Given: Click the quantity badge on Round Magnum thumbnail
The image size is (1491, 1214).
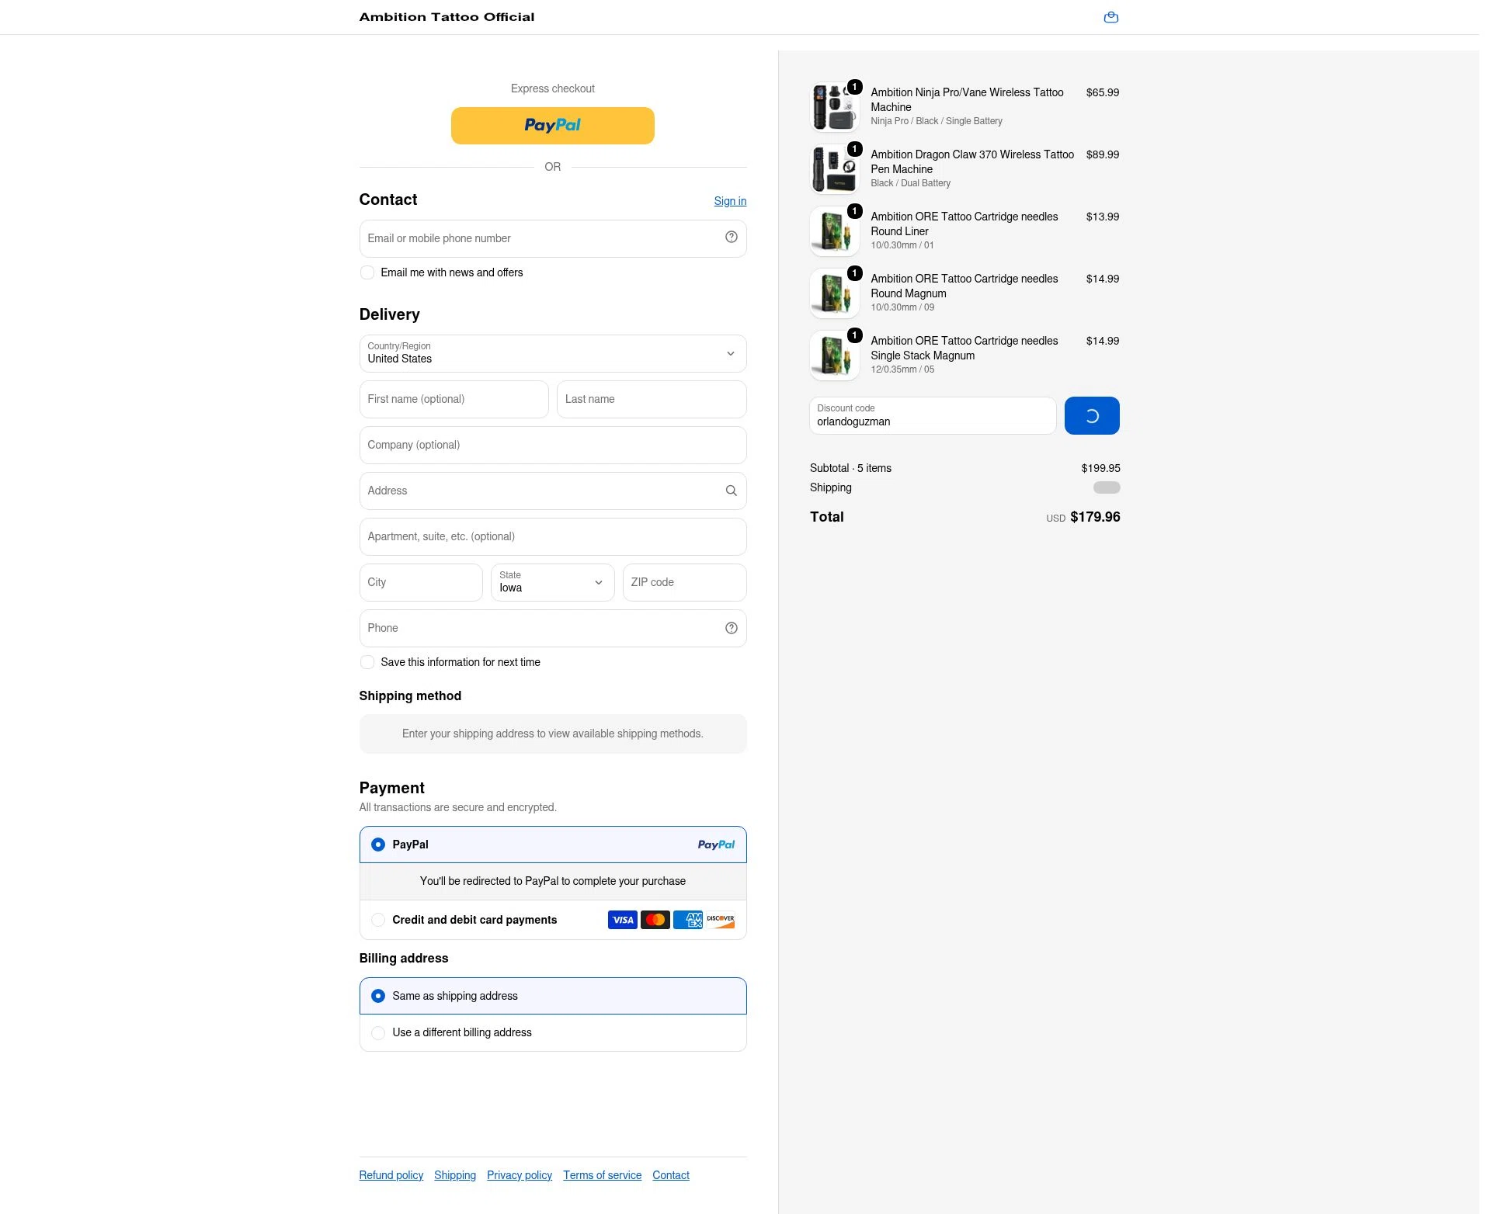Looking at the screenshot, I should click(x=855, y=273).
